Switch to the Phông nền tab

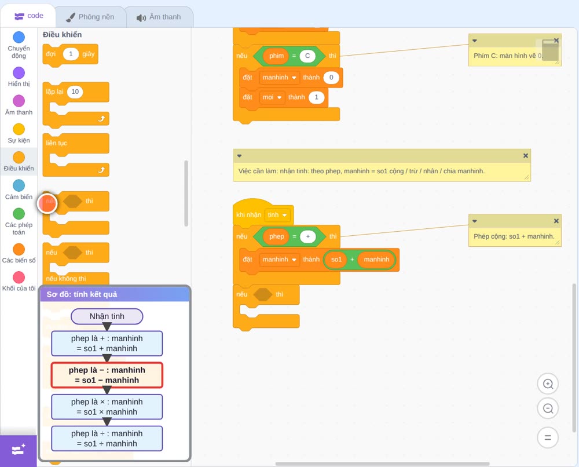pos(90,17)
